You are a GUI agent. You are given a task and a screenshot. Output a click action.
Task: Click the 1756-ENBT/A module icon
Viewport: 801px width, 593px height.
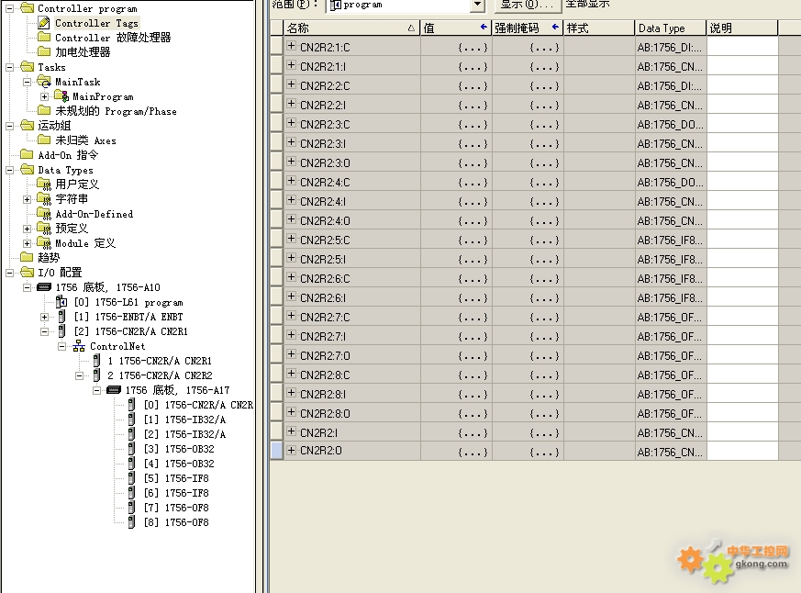[x=61, y=317]
